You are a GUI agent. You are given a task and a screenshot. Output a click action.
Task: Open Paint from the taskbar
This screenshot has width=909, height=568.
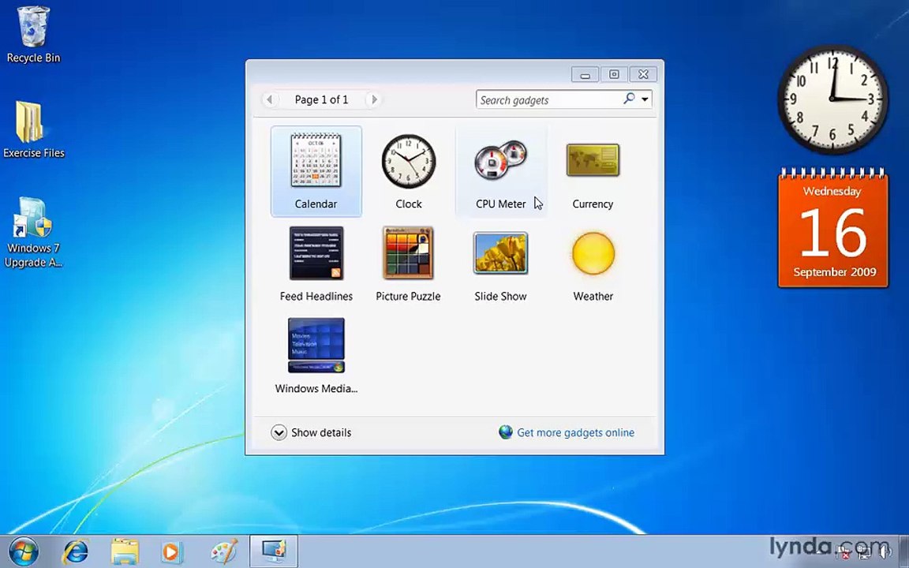coord(224,551)
